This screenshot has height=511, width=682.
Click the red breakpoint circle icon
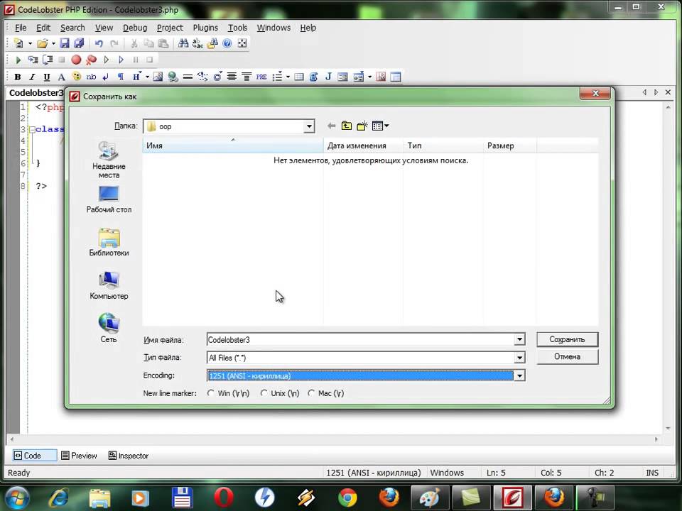76,60
